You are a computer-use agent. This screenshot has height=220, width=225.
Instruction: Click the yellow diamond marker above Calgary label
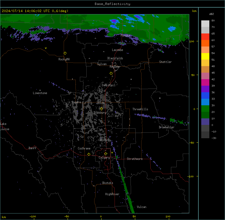click(x=106, y=154)
